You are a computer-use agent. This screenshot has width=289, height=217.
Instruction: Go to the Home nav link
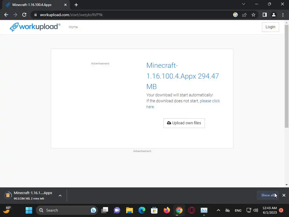73,27
